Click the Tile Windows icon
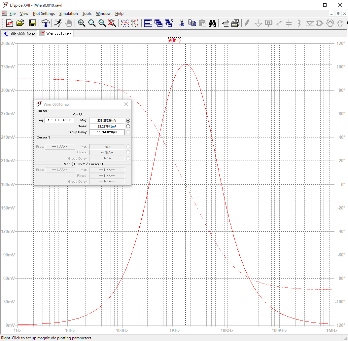 click(148, 23)
